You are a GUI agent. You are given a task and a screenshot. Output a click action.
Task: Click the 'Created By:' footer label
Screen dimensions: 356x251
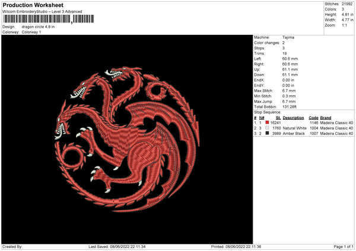click(x=12, y=247)
